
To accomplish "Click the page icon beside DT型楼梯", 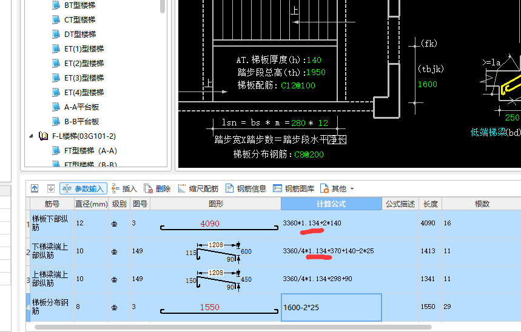I will 56,35.
